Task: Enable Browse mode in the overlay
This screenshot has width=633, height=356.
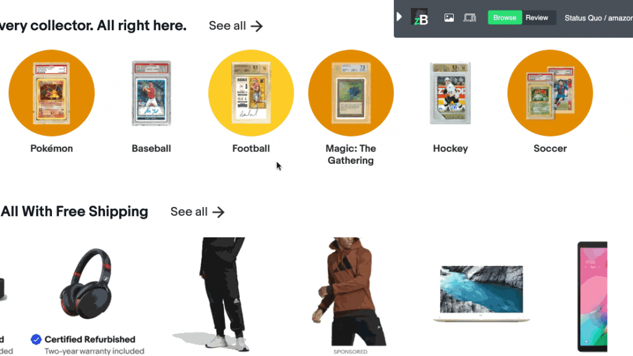Action: (504, 17)
